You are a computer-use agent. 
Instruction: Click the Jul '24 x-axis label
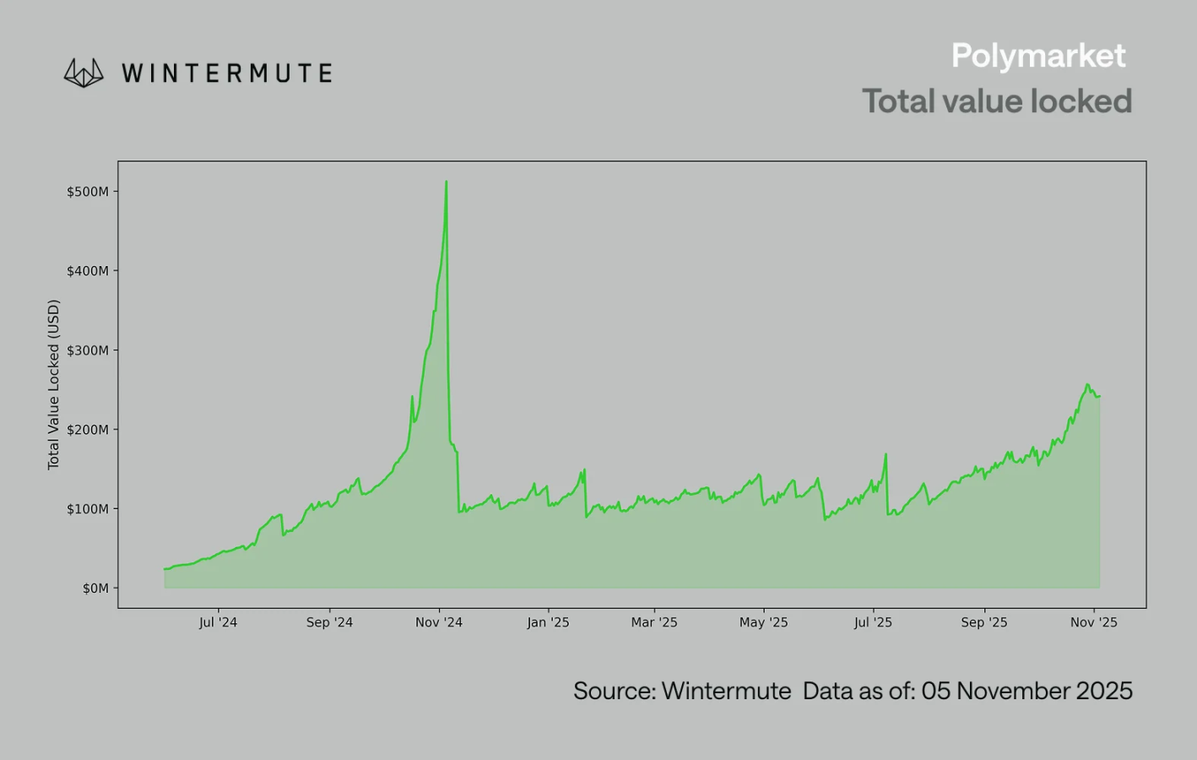pyautogui.click(x=218, y=622)
